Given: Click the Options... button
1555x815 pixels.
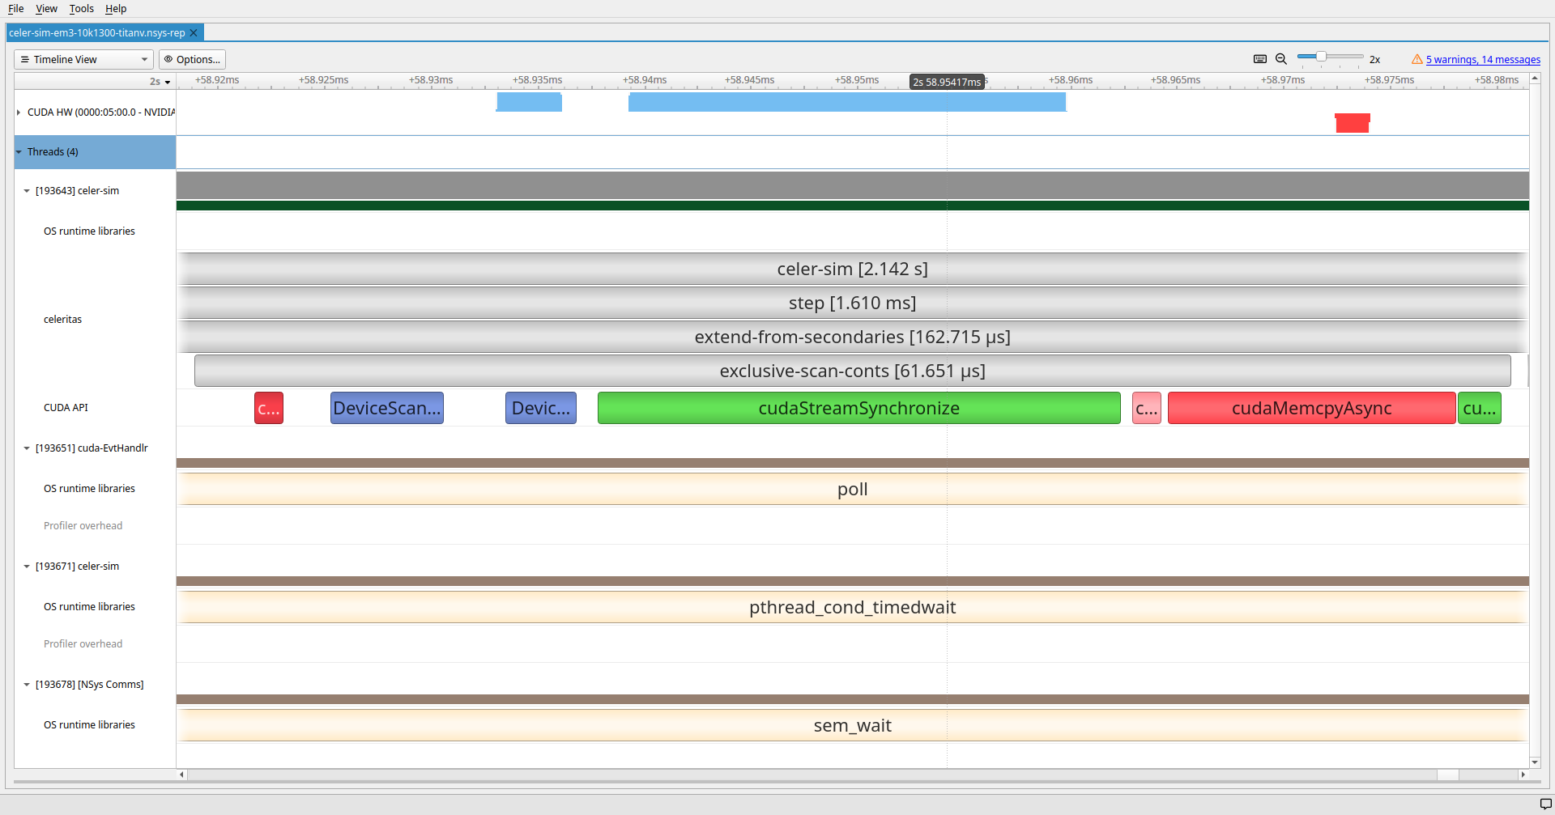Looking at the screenshot, I should (x=192, y=59).
